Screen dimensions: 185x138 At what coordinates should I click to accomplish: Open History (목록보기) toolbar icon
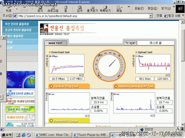pyautogui.click(x=105, y=9)
